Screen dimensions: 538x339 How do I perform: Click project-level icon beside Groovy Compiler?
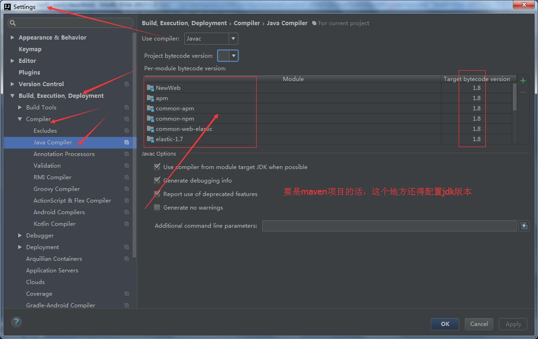[126, 189]
